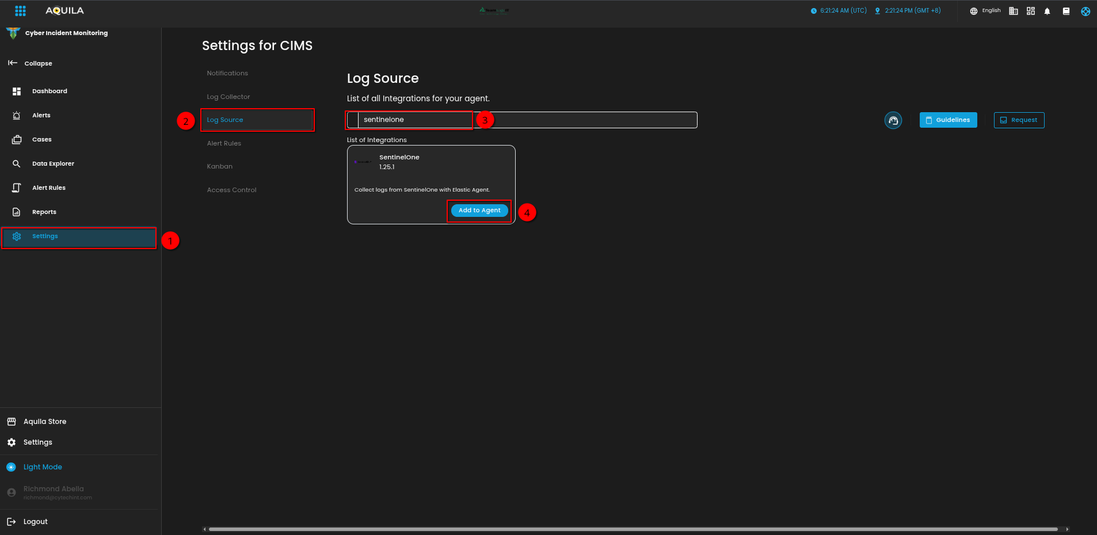Viewport: 1097px width, 535px height.
Task: Open the English language dropdown
Action: click(985, 11)
